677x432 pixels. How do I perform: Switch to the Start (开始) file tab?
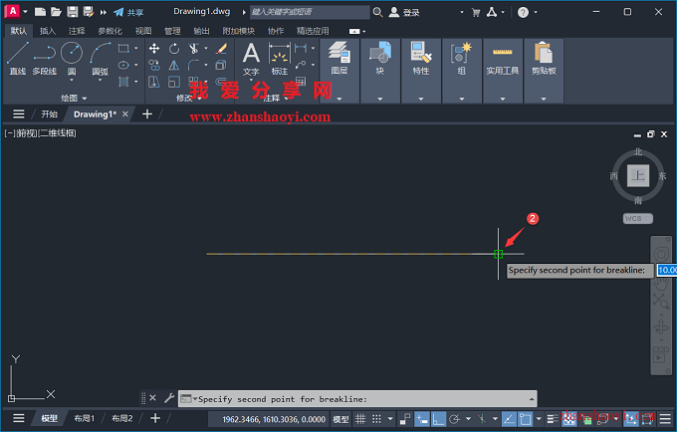pyautogui.click(x=49, y=114)
